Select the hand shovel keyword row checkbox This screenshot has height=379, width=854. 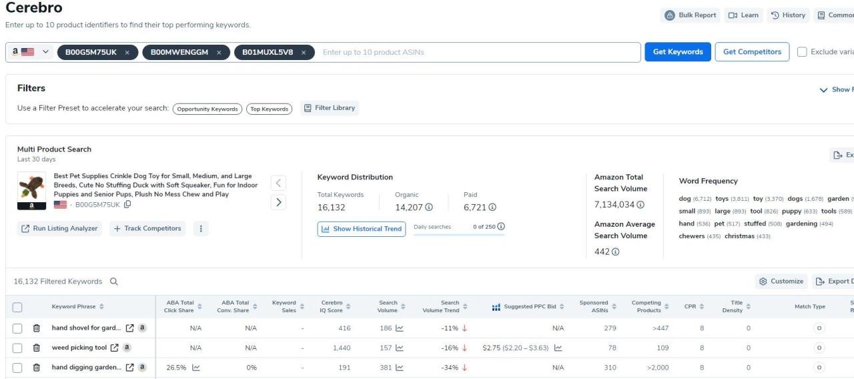point(17,328)
